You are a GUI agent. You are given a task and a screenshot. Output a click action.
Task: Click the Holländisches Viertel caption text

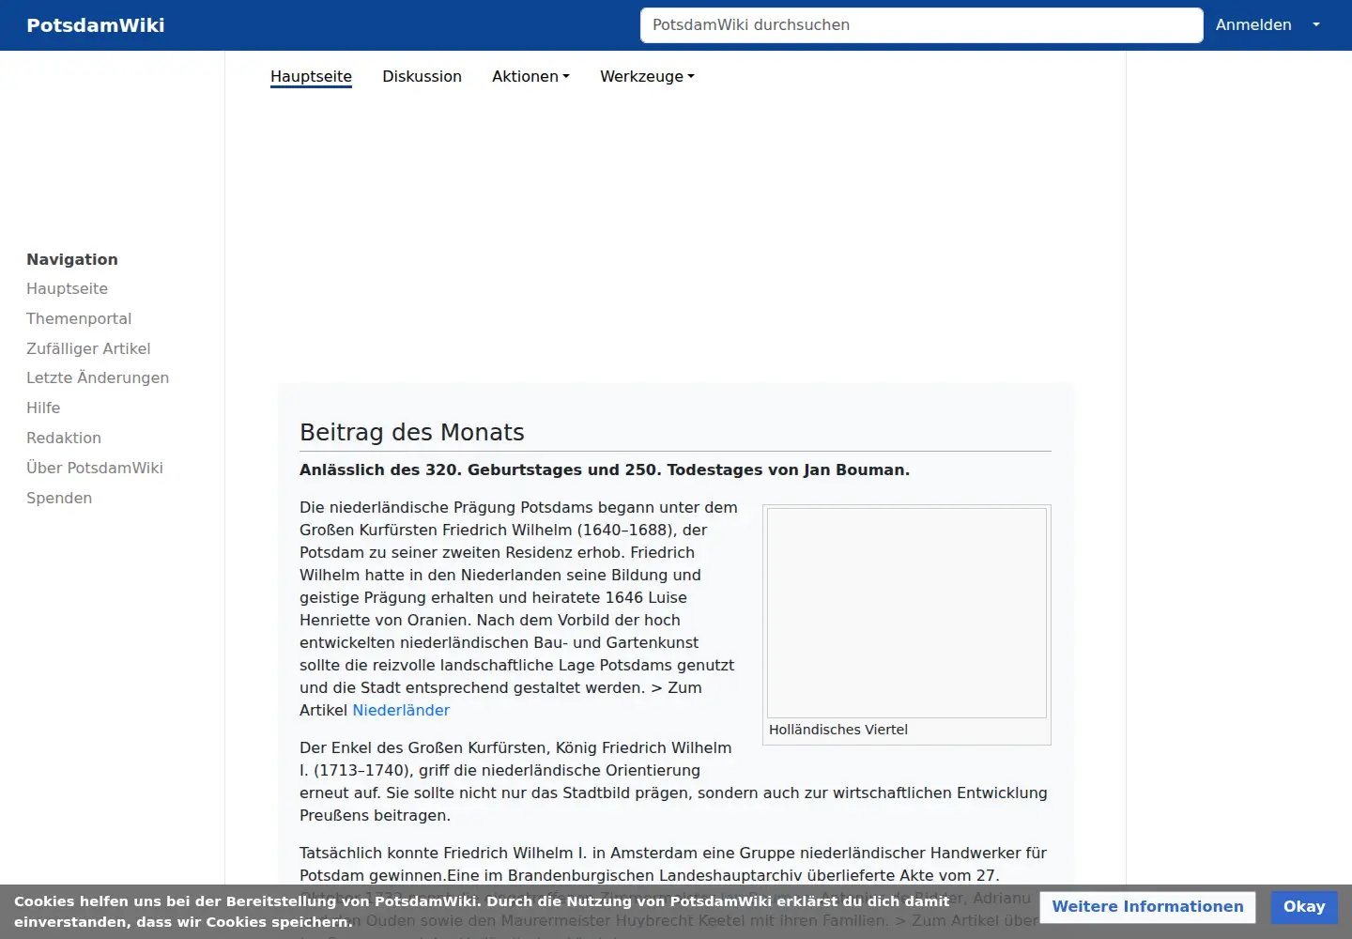(838, 731)
